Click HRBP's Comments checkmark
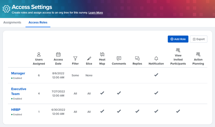 119,111
